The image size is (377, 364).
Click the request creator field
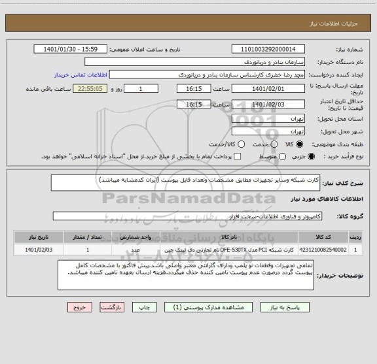click(207, 75)
